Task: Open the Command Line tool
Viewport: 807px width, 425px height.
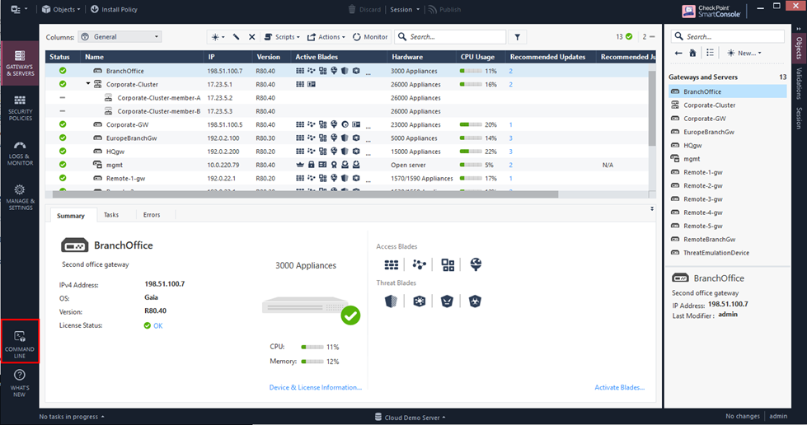Action: [20, 342]
